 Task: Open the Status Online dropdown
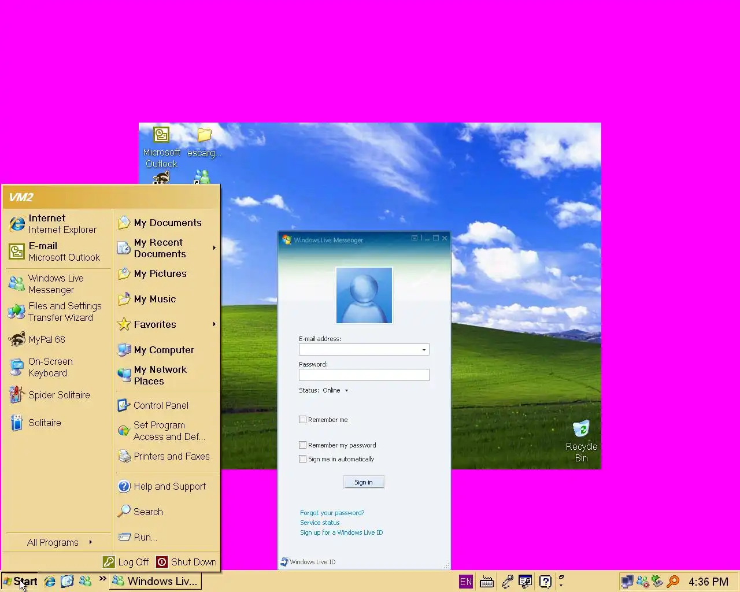tap(335, 390)
